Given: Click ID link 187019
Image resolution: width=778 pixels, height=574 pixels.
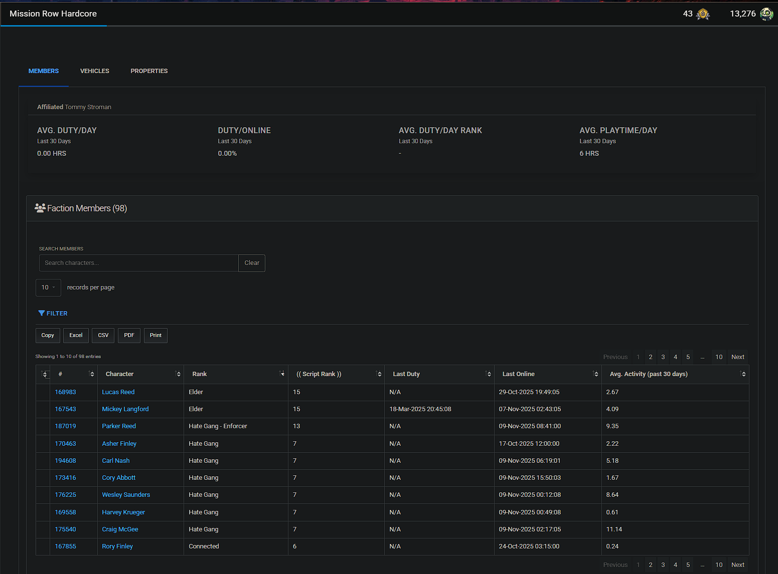Looking at the screenshot, I should (x=66, y=426).
